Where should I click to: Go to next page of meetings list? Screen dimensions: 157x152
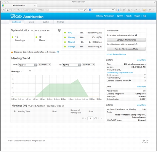99,118
